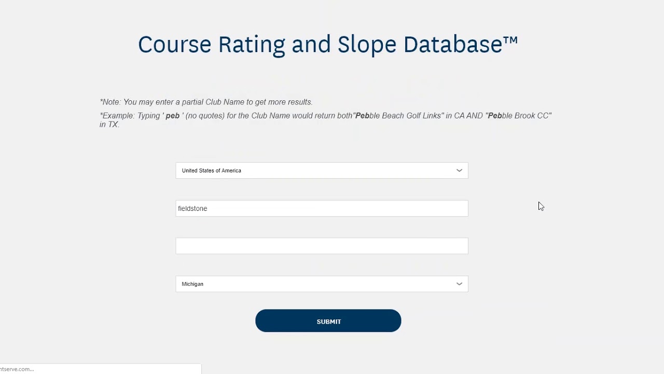
Task: Open the Michigan state dropdown
Action: pyautogui.click(x=322, y=284)
